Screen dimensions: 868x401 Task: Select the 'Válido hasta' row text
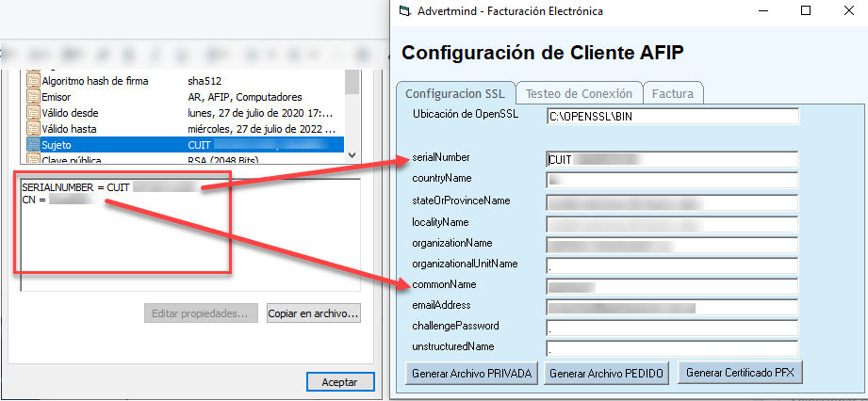[x=69, y=129]
